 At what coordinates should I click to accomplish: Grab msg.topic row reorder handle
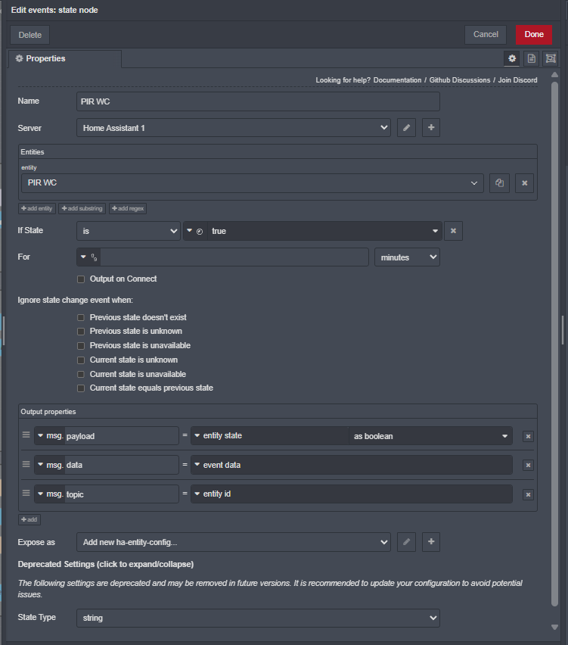point(26,493)
